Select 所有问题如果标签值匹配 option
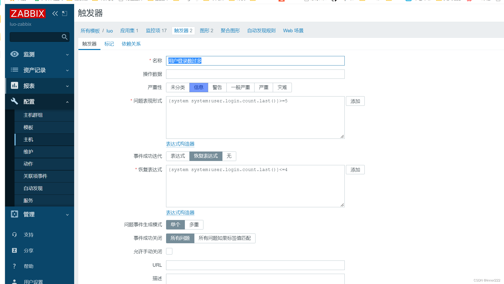The height and width of the screenshot is (284, 504). (225, 238)
